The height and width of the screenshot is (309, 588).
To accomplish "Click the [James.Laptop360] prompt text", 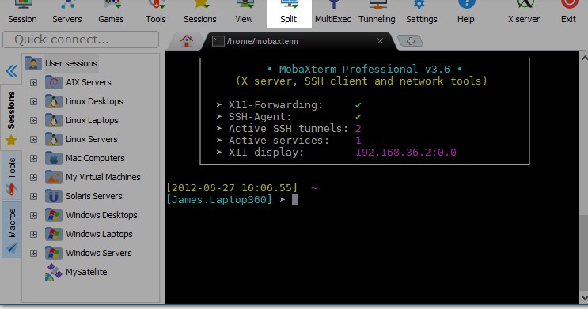I will (x=219, y=200).
